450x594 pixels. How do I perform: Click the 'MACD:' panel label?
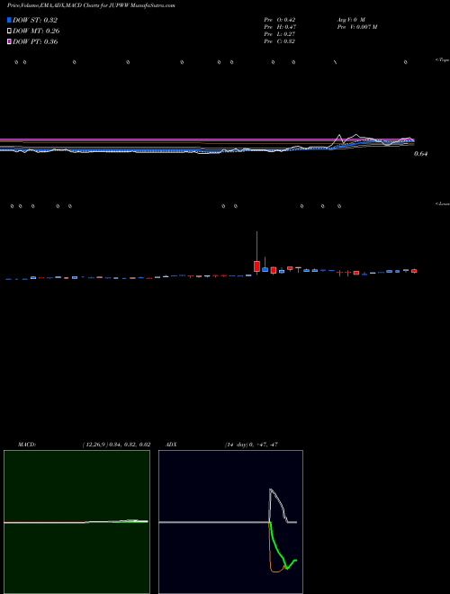point(27,445)
